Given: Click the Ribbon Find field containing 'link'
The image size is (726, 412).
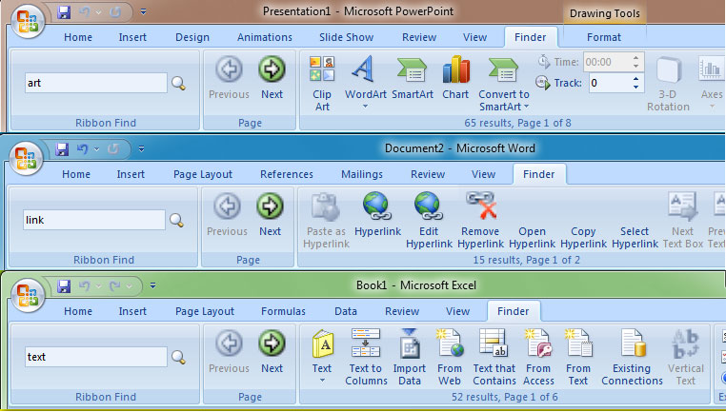Looking at the screenshot, I should pyautogui.click(x=94, y=220).
